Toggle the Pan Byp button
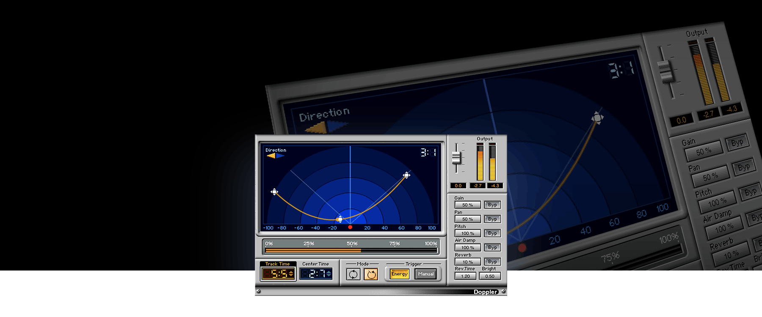 tap(492, 219)
